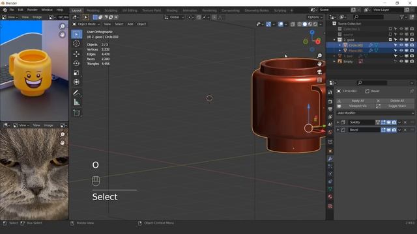Open the Object Mode dropdown
The height and width of the screenshot is (234, 417).
click(86, 24)
